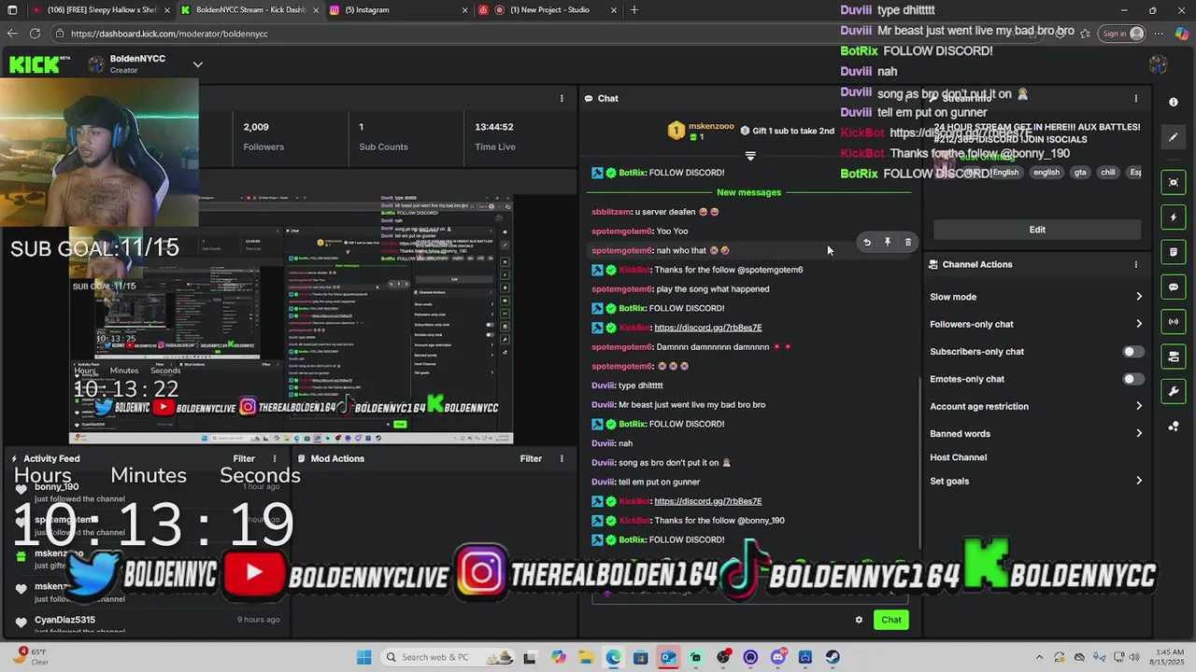The height and width of the screenshot is (672, 1196).
Task: Toggle Emotes-only chat switch
Action: pos(1132,379)
